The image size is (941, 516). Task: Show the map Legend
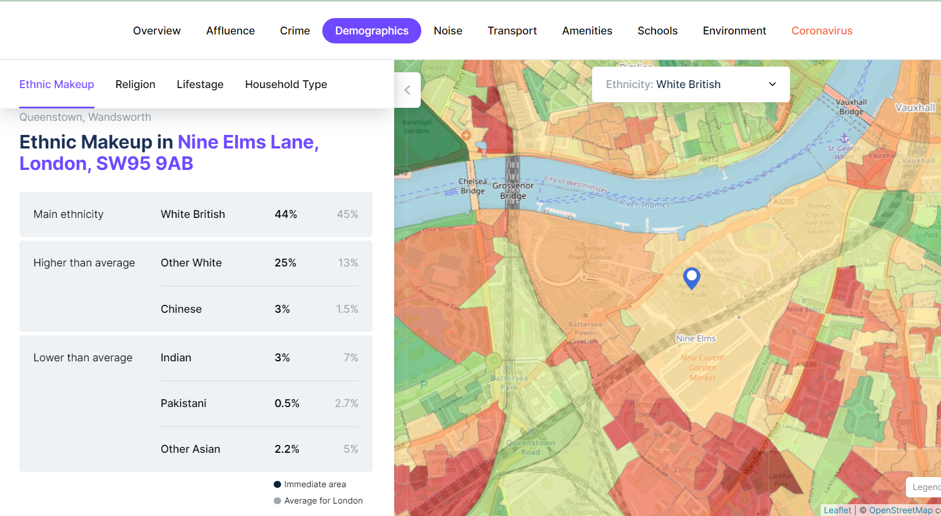(924, 487)
